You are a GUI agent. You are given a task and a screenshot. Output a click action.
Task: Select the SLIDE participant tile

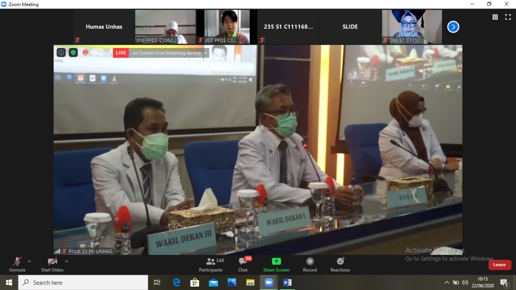[350, 27]
